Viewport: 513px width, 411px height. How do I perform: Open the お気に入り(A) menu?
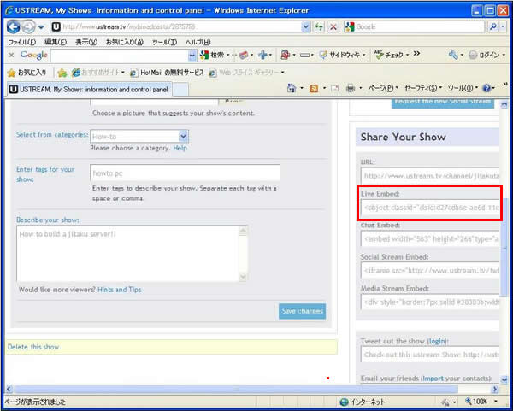(124, 42)
